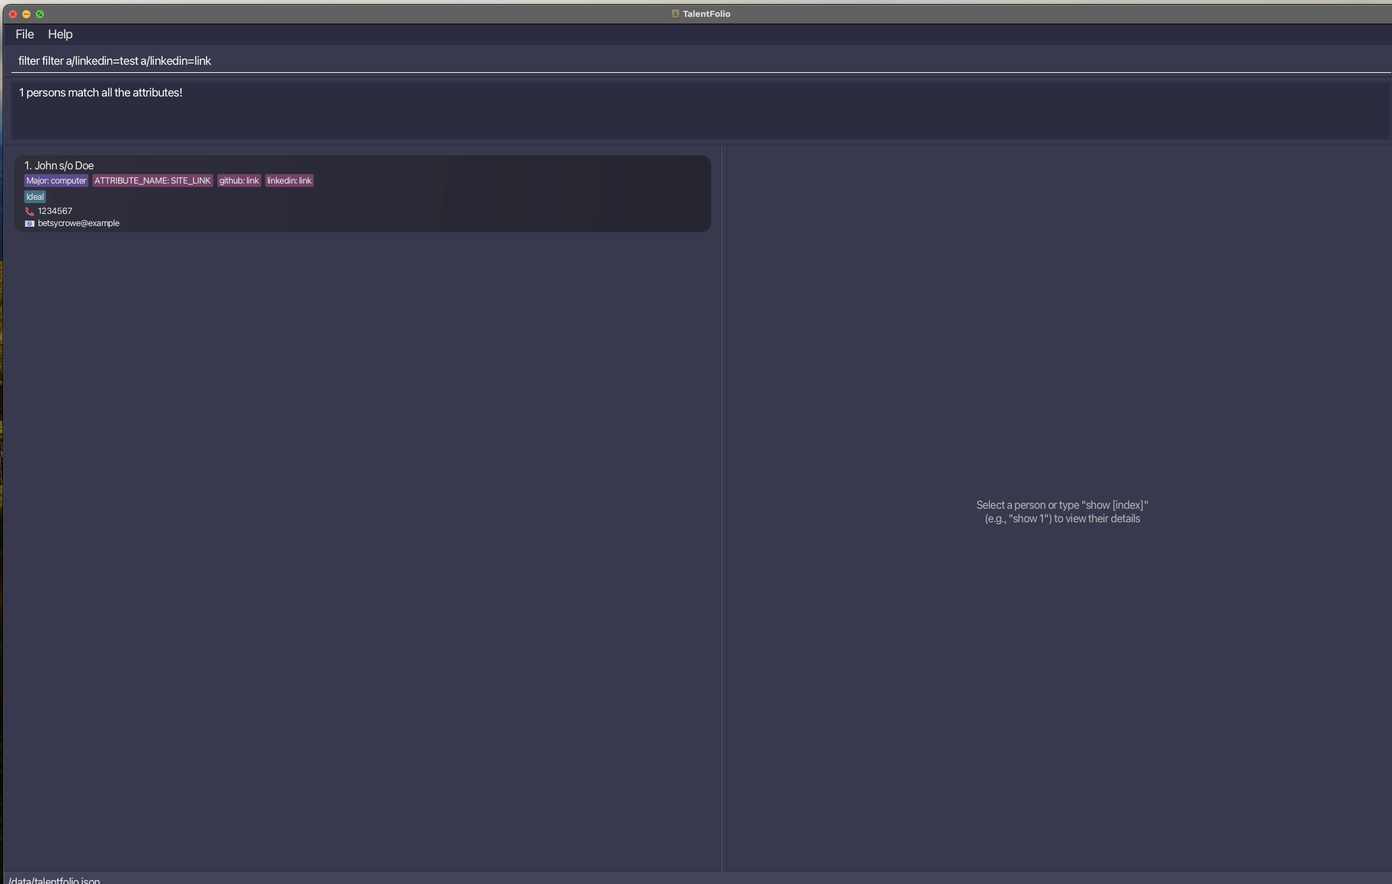Click the TalentFolio title bar icon
The image size is (1392, 884).
point(675,13)
